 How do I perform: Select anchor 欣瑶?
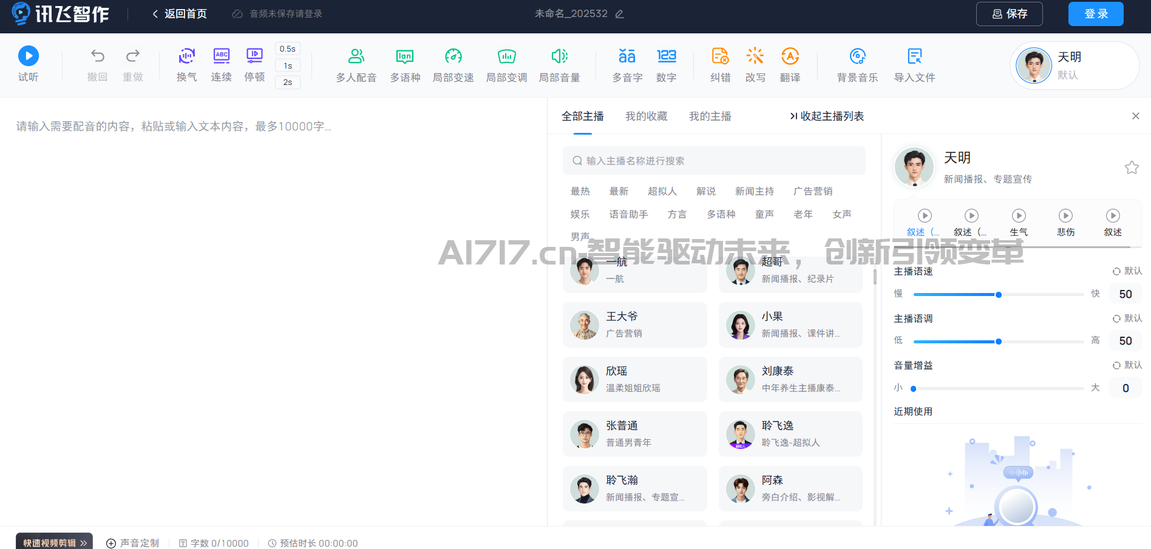click(x=634, y=379)
